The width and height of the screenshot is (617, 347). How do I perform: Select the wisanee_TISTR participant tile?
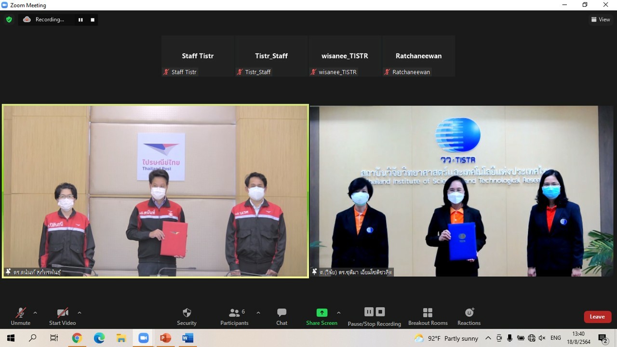pos(345,56)
